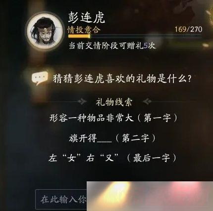Click the 169/270 affinity counter
The image size is (213, 211).
tap(188, 29)
